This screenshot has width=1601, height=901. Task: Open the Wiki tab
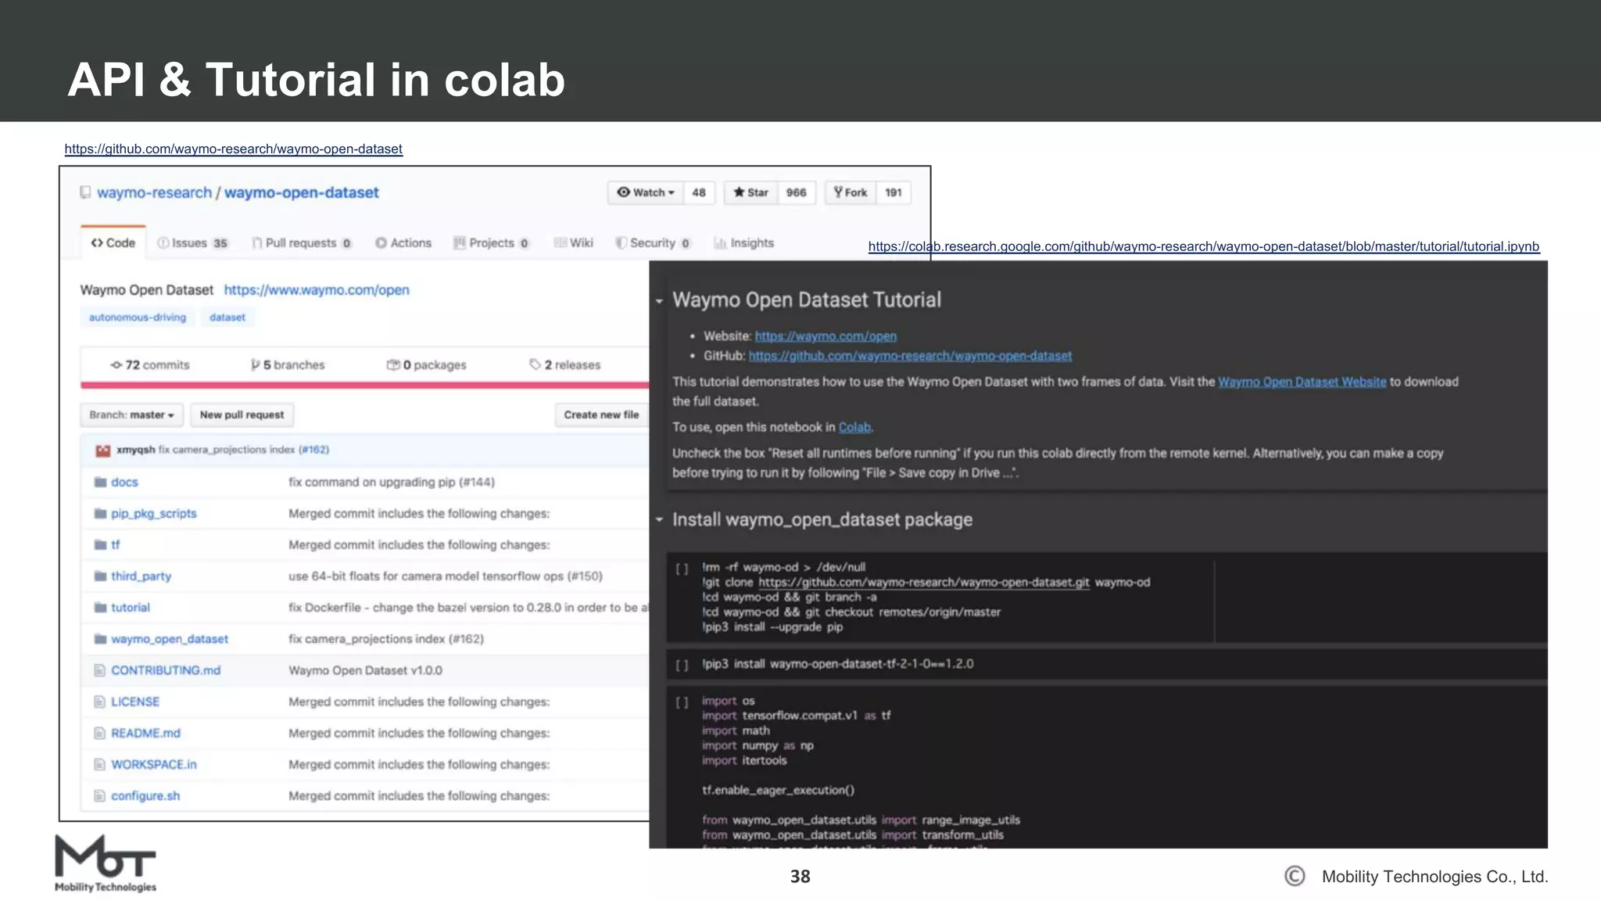(573, 243)
